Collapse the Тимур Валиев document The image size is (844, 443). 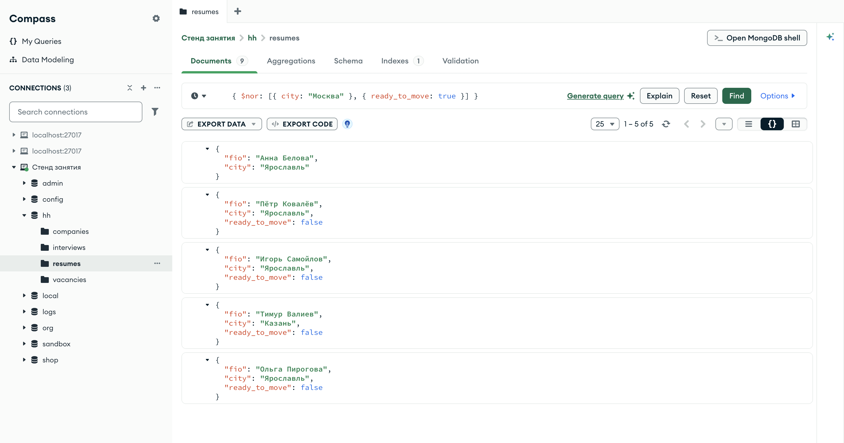(207, 305)
